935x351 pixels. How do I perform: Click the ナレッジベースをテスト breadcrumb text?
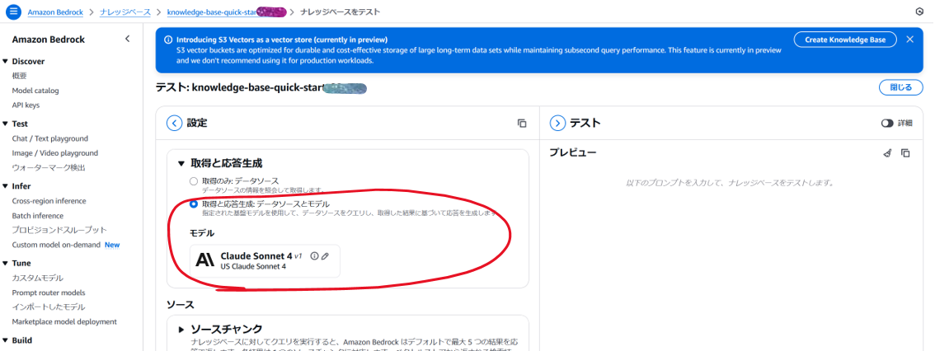pyautogui.click(x=340, y=12)
